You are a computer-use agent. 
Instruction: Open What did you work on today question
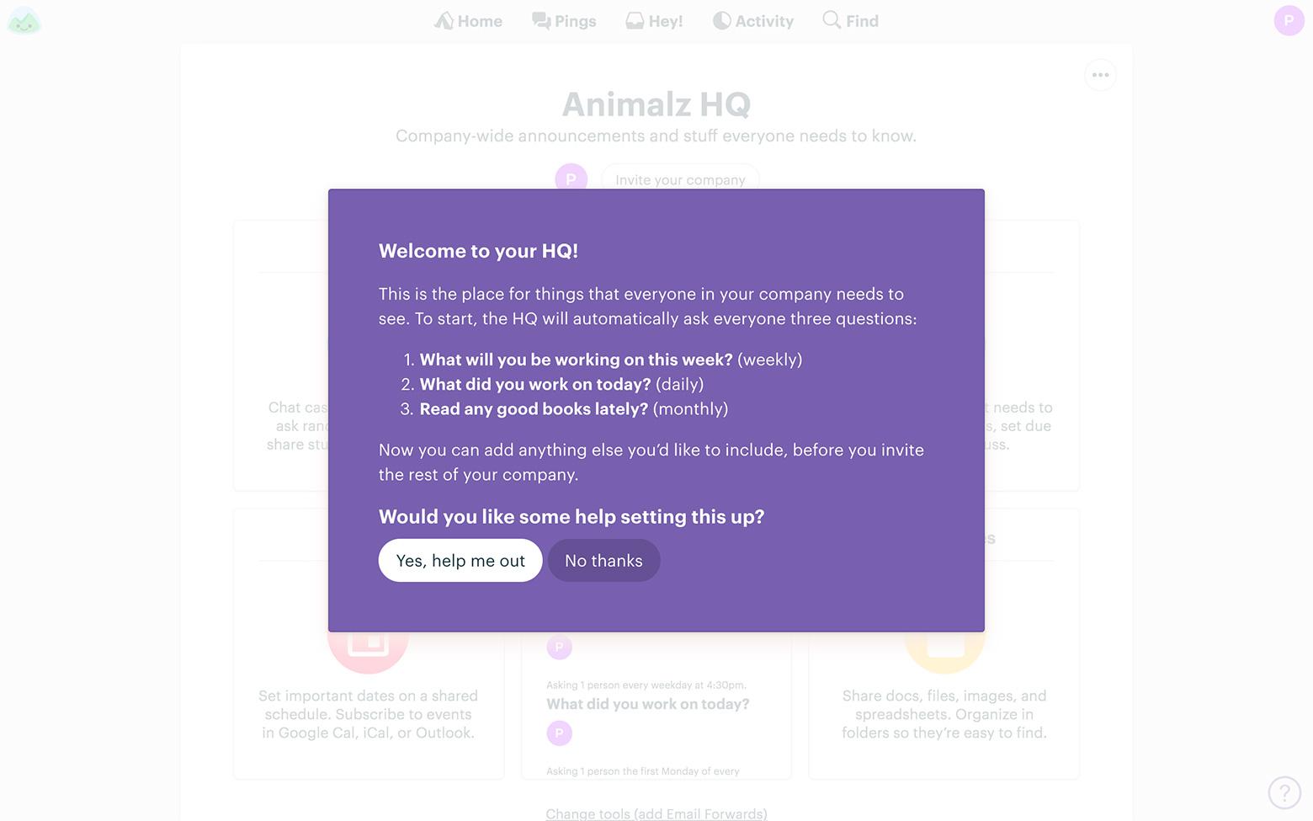click(x=647, y=704)
